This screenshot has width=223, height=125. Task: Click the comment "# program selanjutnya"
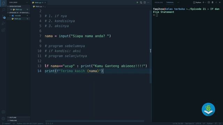pyautogui.click(x=66, y=56)
